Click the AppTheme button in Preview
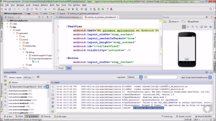This screenshot has width=216, height=121. [x=193, y=22]
